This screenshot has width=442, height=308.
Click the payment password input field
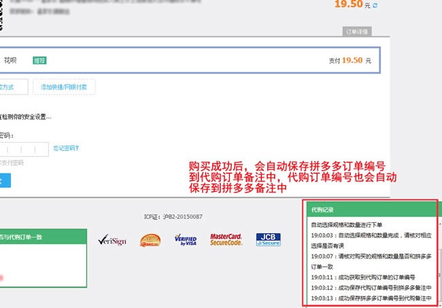pyautogui.click(x=24, y=149)
